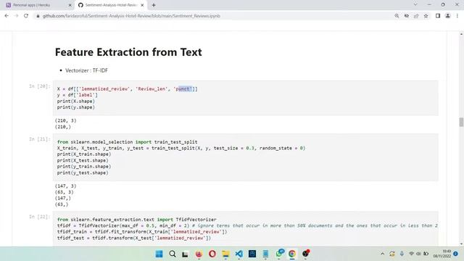The image size is (464, 261).
Task: Open the volume control in tray
Action: [x=418, y=254]
